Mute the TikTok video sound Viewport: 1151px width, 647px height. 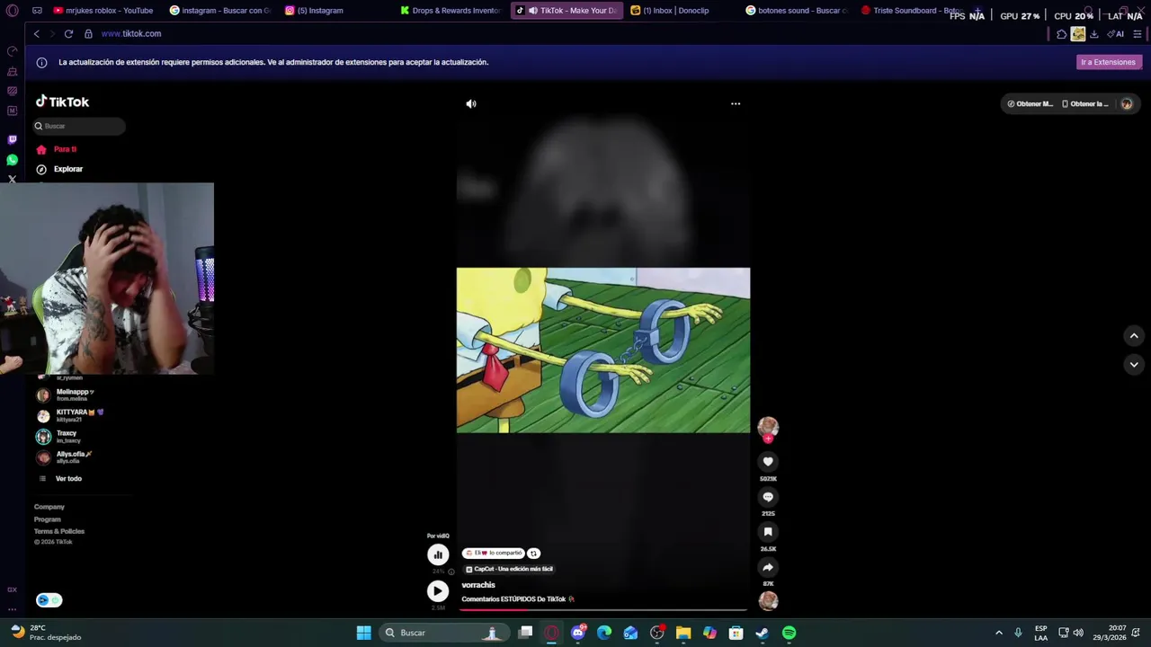(x=470, y=104)
